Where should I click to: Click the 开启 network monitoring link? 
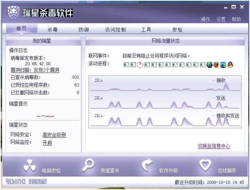47,142
